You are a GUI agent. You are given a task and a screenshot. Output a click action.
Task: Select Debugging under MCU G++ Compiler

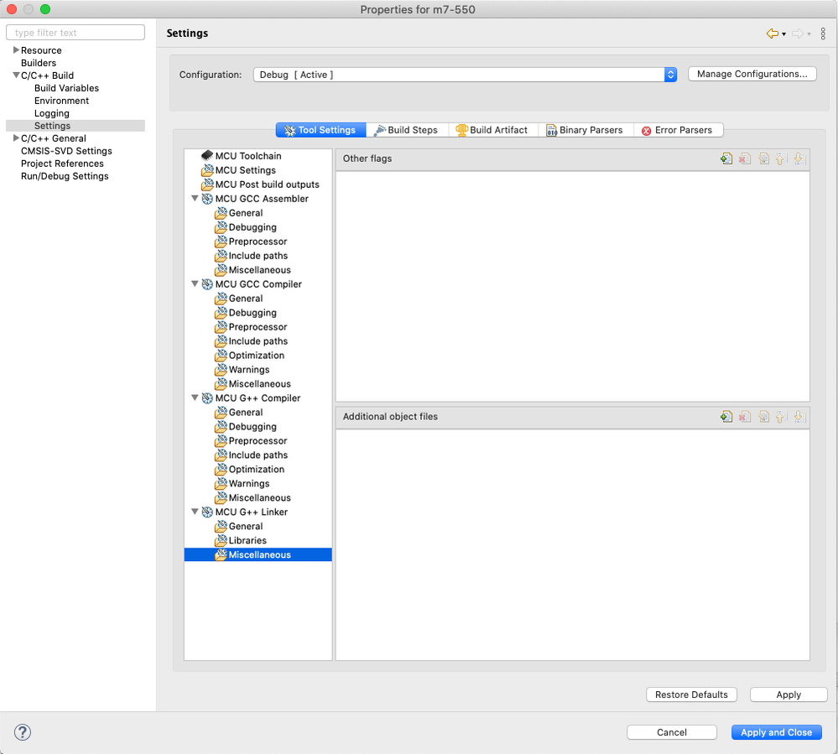coord(252,426)
